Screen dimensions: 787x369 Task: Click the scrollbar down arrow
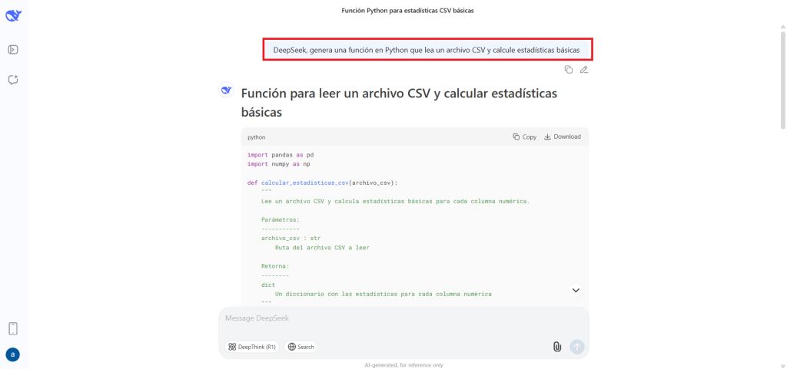[782, 365]
